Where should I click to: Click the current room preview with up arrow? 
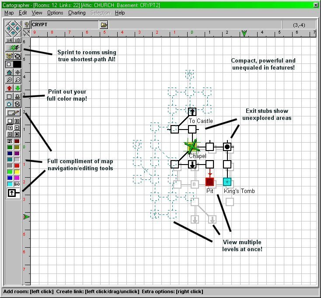[14, 193]
